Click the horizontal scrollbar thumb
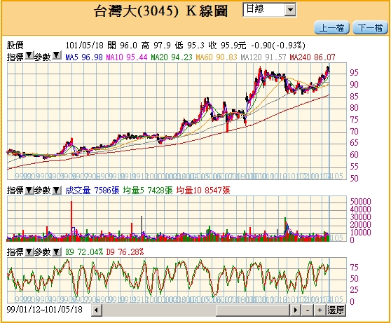 [253, 310]
